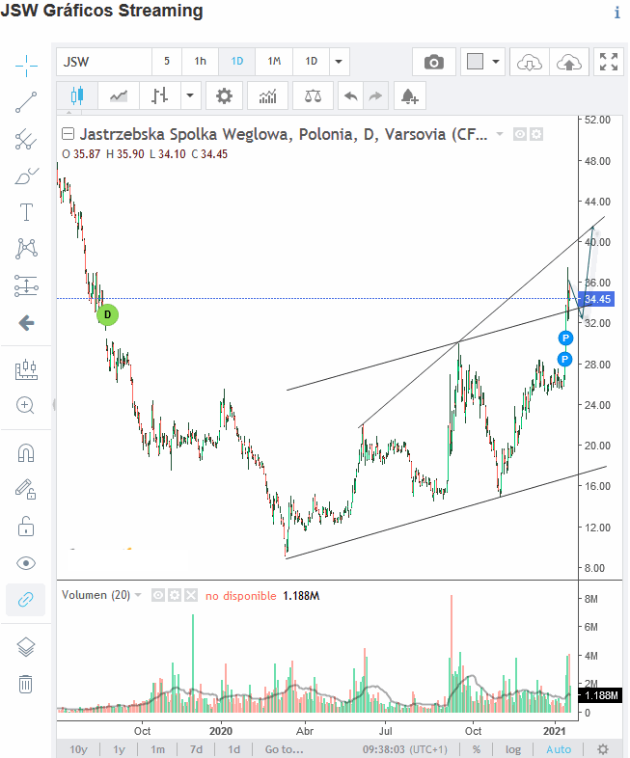Select the brush drawing tool
The height and width of the screenshot is (758, 630).
click(x=26, y=176)
